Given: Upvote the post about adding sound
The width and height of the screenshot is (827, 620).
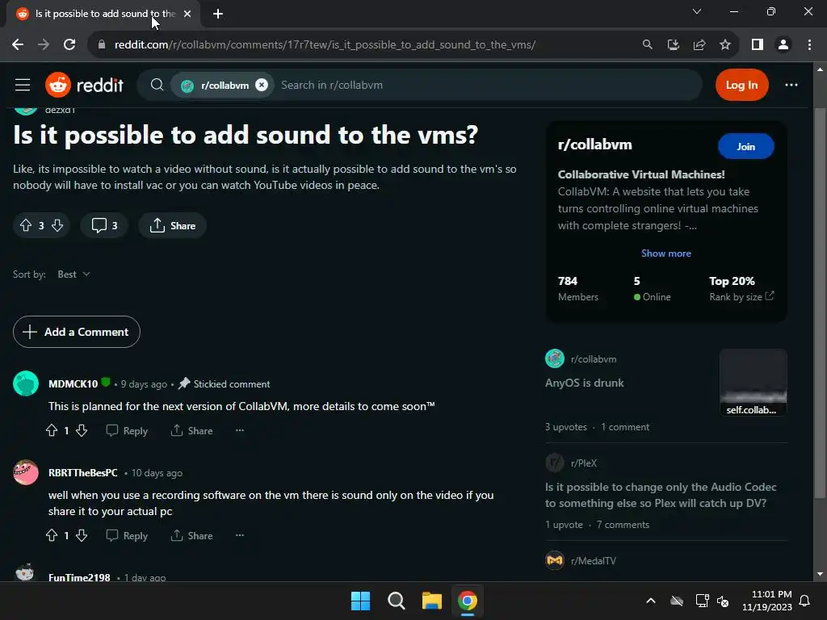Looking at the screenshot, I should tap(26, 226).
